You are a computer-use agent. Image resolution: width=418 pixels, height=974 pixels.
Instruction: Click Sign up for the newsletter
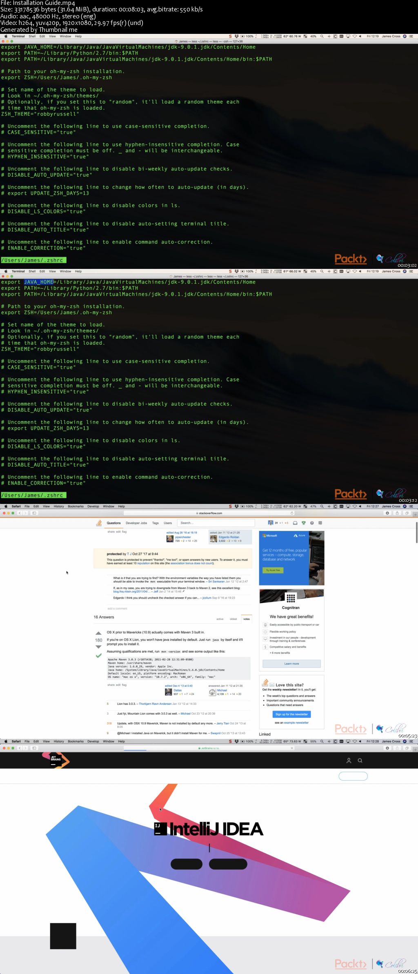291,714
